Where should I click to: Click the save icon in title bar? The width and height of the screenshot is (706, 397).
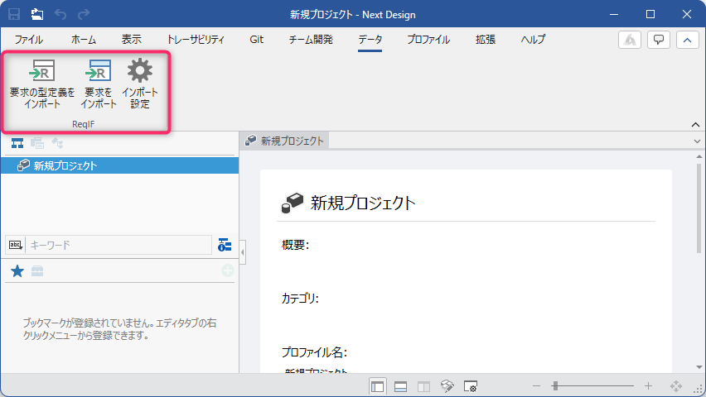pyautogui.click(x=14, y=14)
